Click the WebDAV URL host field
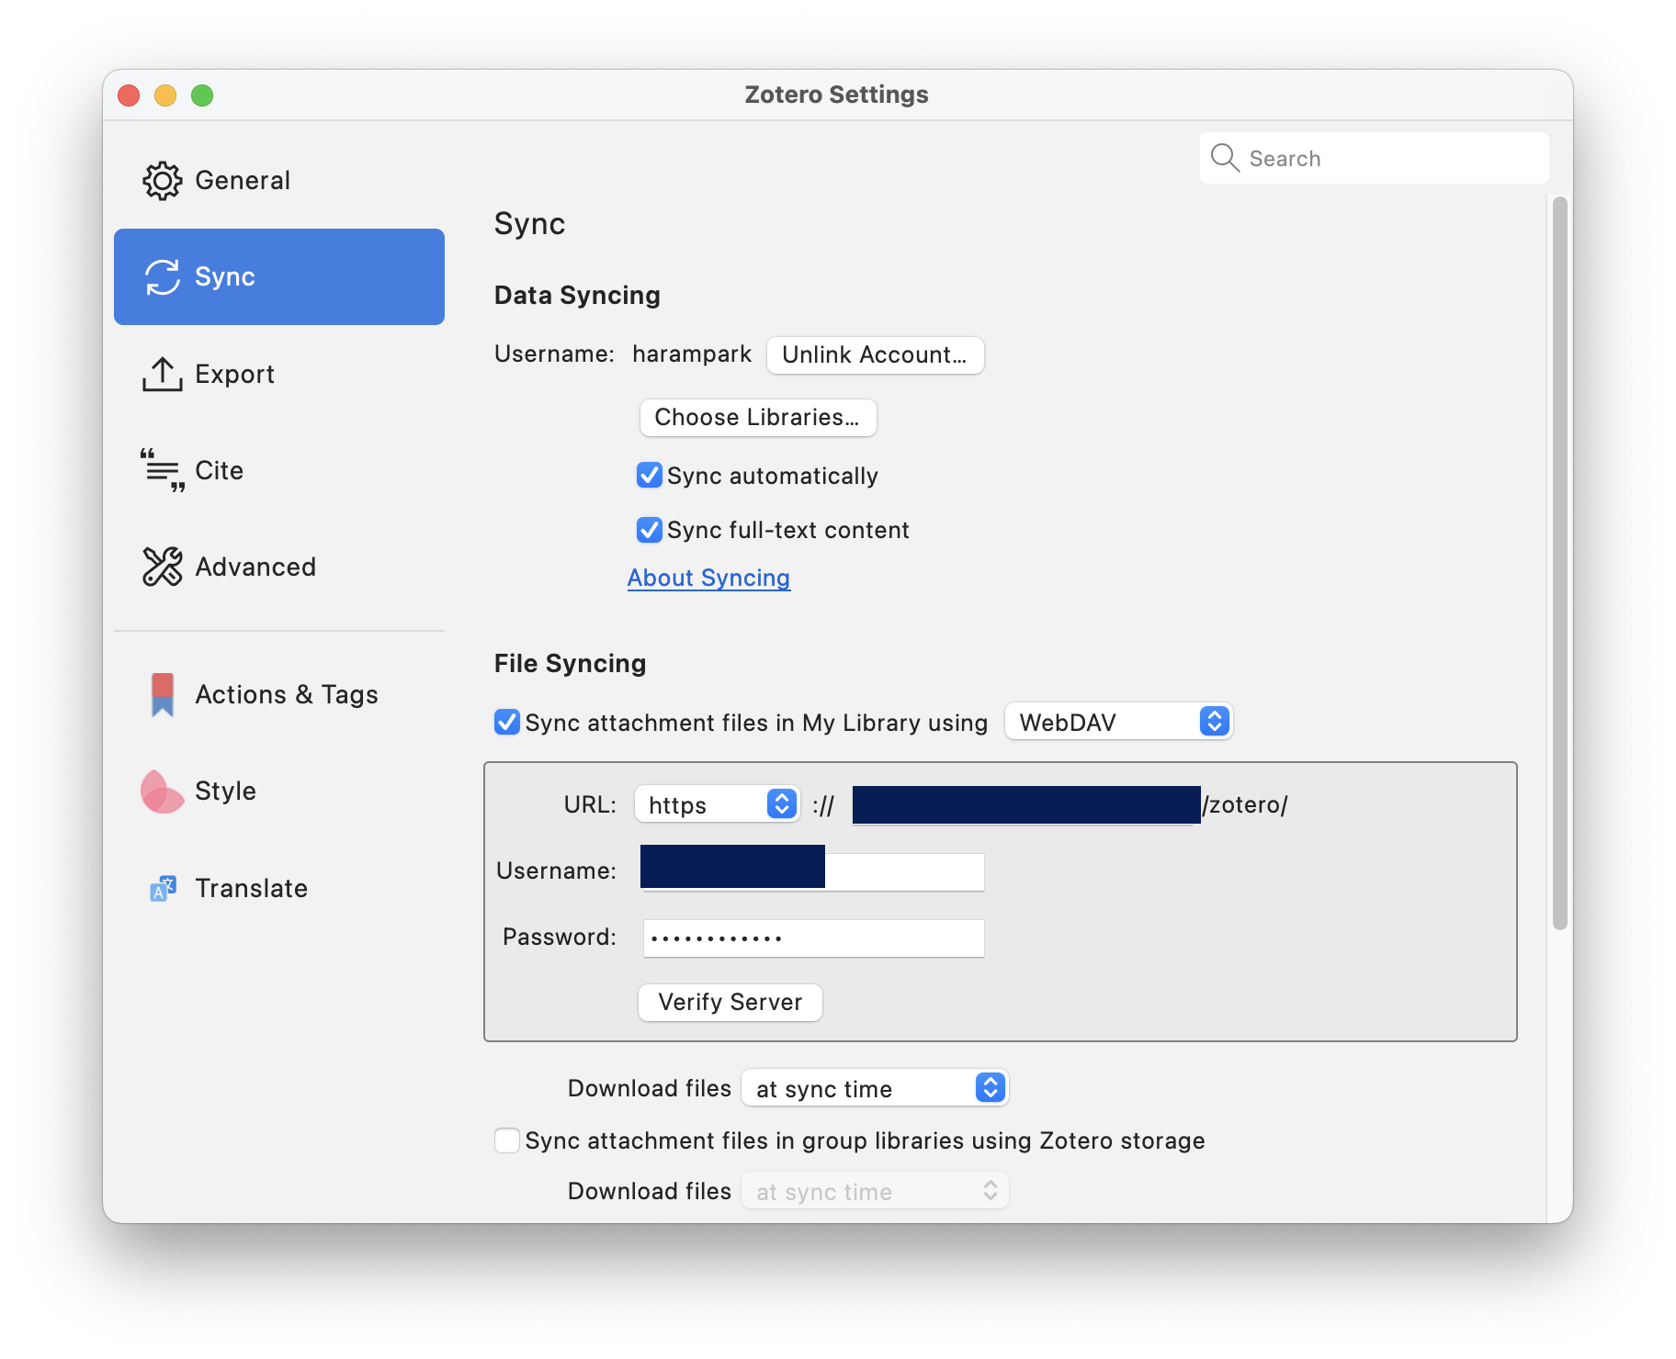The width and height of the screenshot is (1676, 1359). 1026,805
